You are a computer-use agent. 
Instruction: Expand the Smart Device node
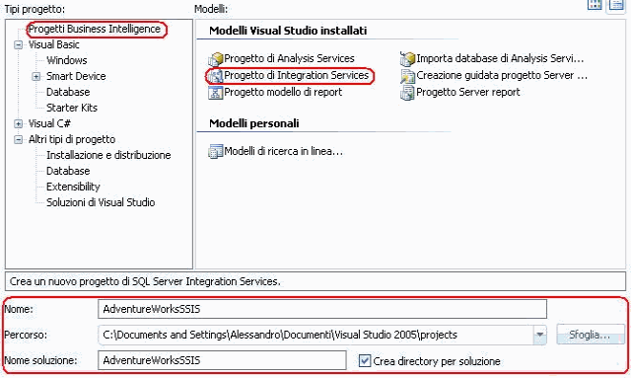[36, 76]
